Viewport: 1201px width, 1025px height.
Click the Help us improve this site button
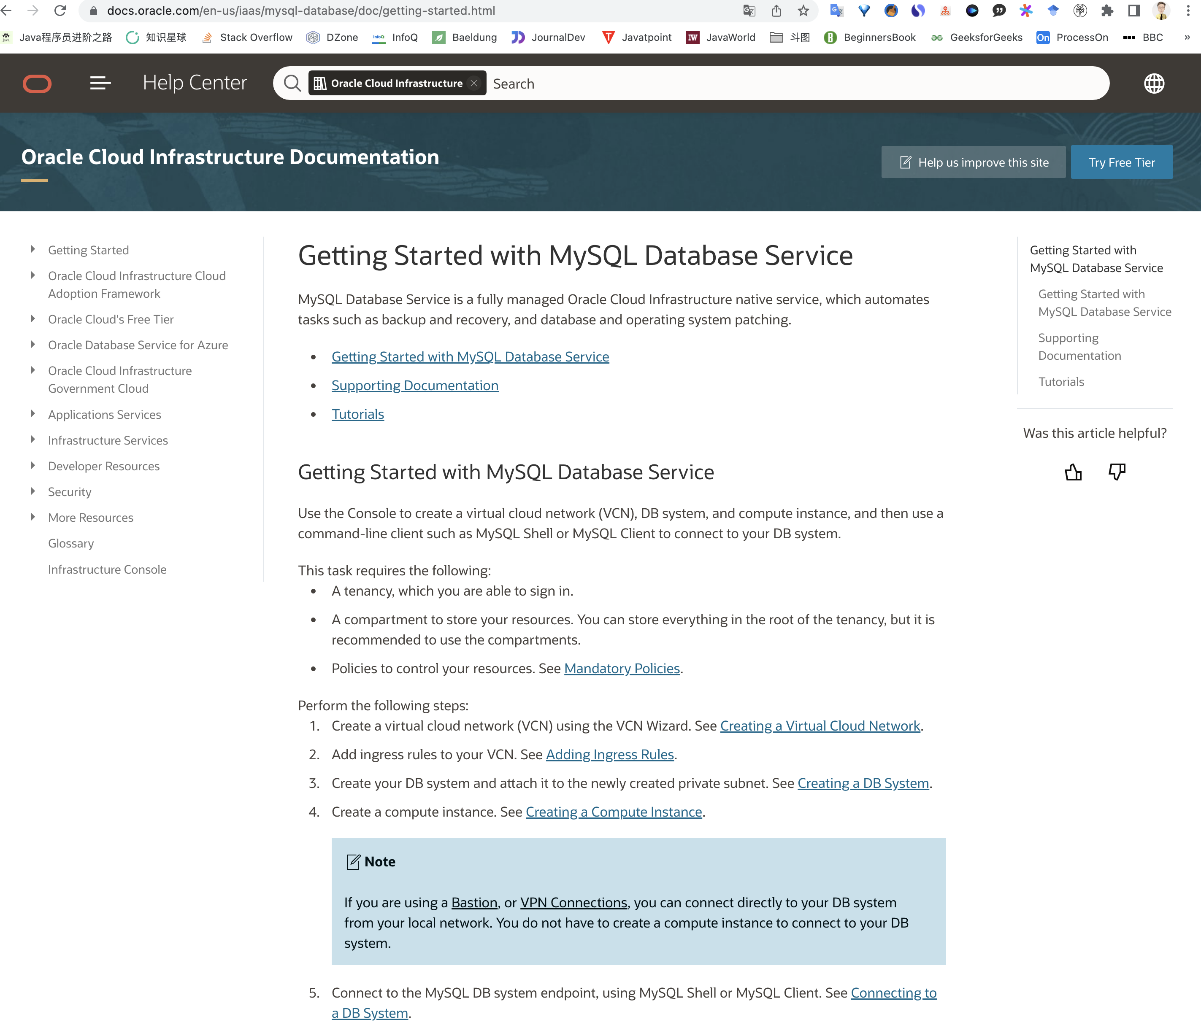974,162
